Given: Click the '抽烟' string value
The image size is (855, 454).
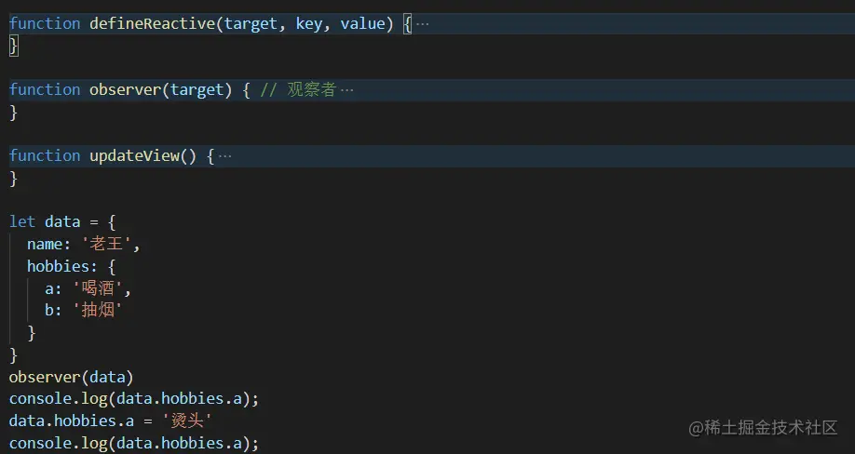Looking at the screenshot, I should (96, 310).
